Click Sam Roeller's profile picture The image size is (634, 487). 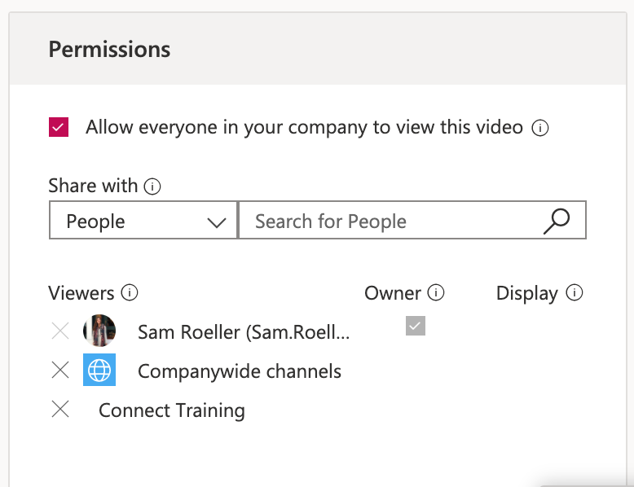pos(99,331)
